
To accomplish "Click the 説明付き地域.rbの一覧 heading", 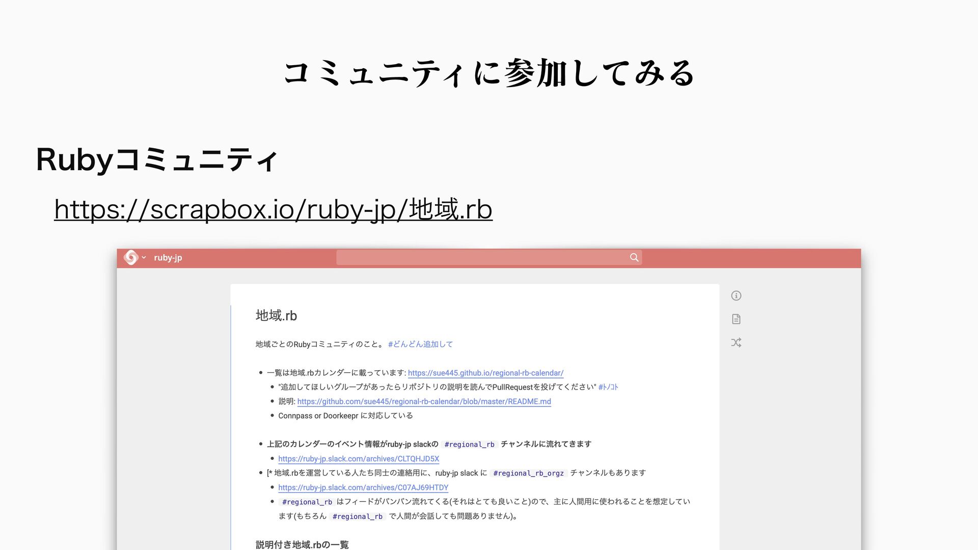I will 302,544.
